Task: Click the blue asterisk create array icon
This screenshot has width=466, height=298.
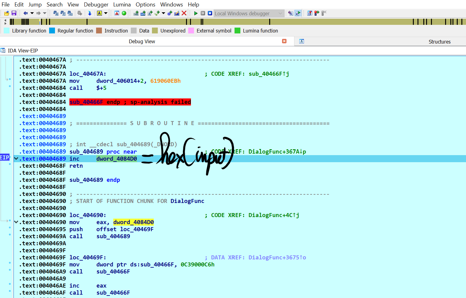Action: (x=169, y=13)
